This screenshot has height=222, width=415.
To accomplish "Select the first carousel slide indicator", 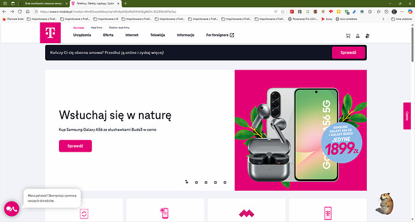I will point(187,182).
